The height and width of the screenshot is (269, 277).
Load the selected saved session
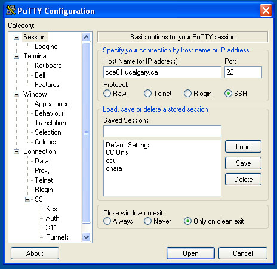pyautogui.click(x=243, y=147)
